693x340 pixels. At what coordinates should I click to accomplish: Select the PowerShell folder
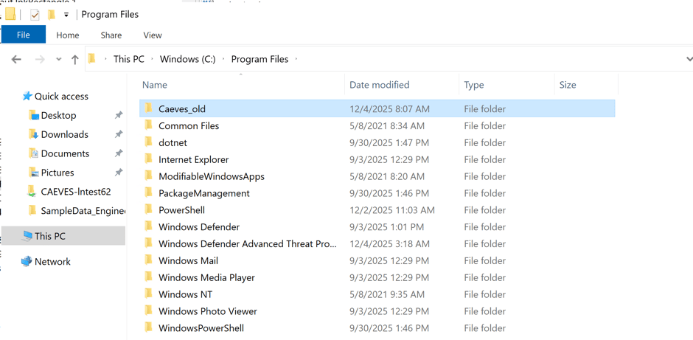coord(181,210)
